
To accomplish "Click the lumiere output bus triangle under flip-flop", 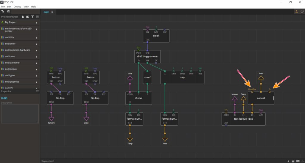I will click(51, 119).
